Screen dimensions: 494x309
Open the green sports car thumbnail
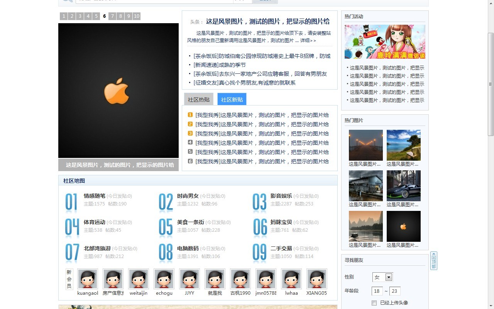(404, 186)
